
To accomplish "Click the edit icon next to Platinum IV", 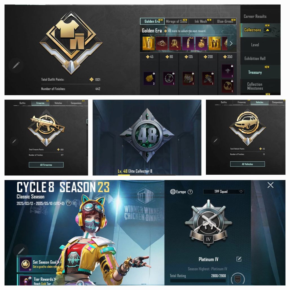I will [239, 259].
